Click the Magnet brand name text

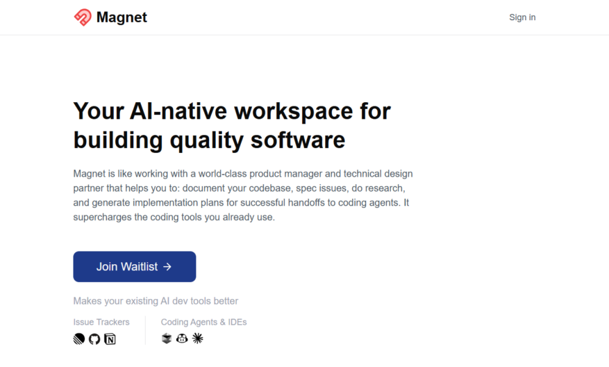tap(122, 17)
